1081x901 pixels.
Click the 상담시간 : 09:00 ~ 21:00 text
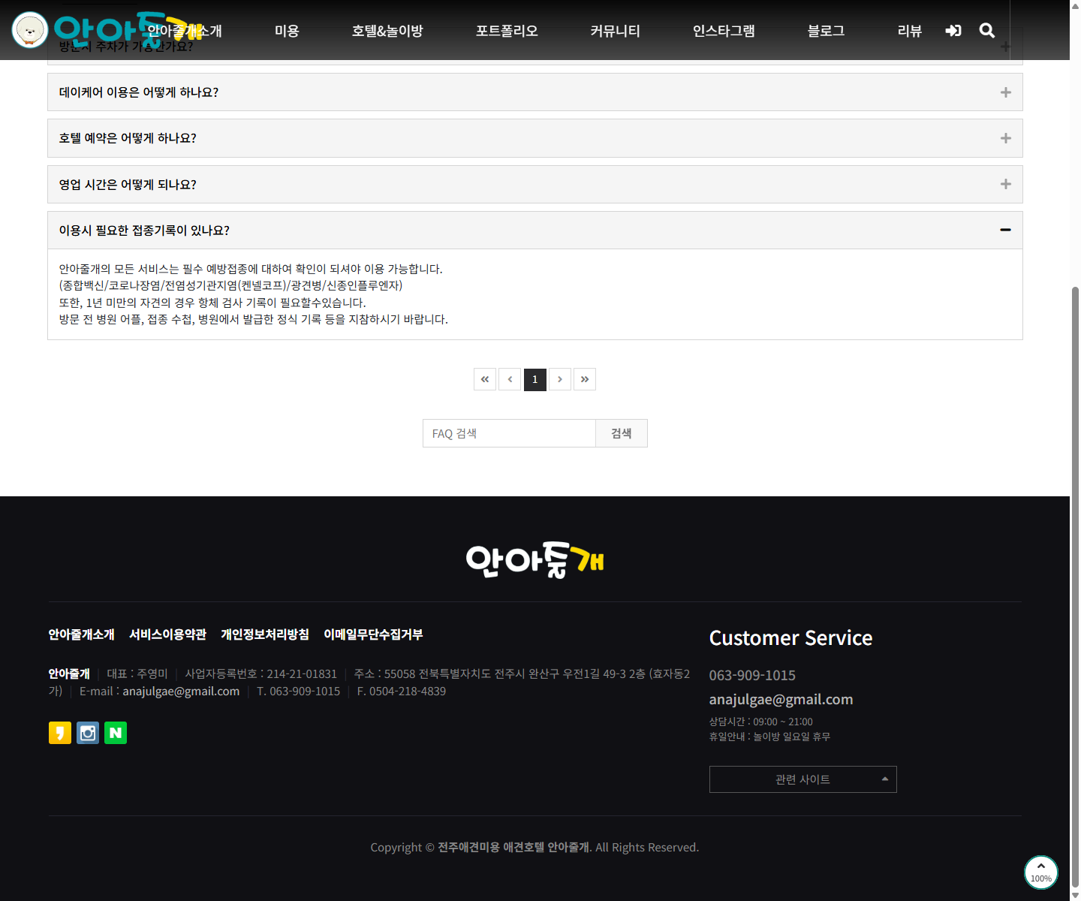click(761, 722)
